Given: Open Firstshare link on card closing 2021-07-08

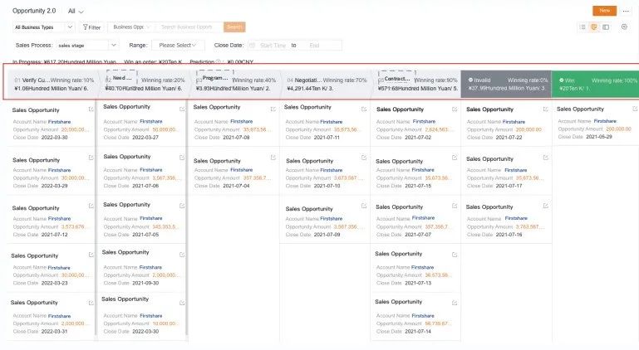Looking at the screenshot, I should tap(242, 121).
